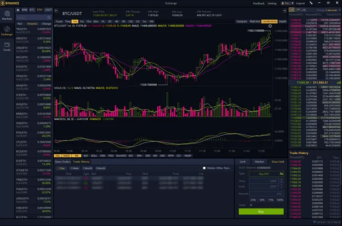The height and width of the screenshot is (226, 342).
Task: Click the search magnifier in market search
Action: [49, 18]
